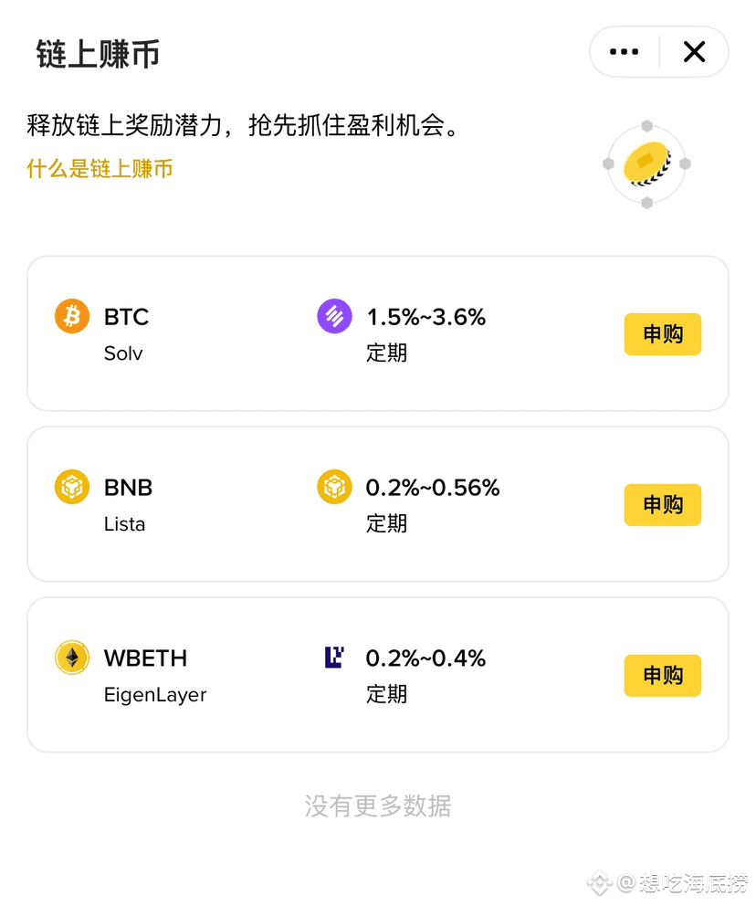Click the 没有更多数据 footer text
The width and height of the screenshot is (756, 906).
pos(378,806)
